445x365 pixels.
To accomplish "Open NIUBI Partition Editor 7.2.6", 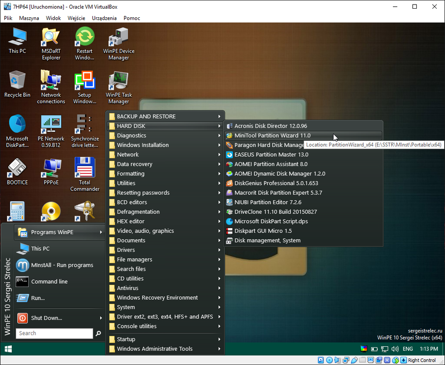I will 303,202.
